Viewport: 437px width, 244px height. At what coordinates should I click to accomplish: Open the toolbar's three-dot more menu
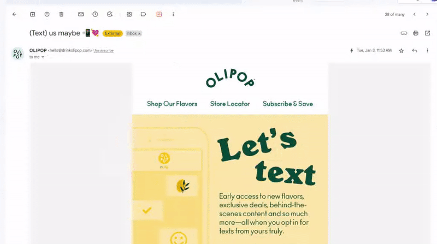pyautogui.click(x=173, y=14)
